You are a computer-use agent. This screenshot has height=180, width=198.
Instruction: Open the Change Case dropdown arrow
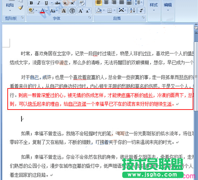click(57, 11)
